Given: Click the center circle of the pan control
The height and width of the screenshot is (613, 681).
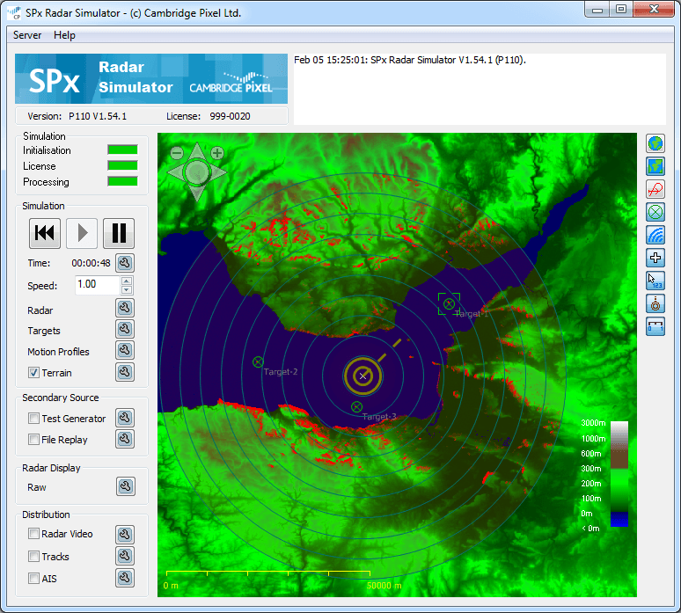Looking at the screenshot, I should click(197, 172).
